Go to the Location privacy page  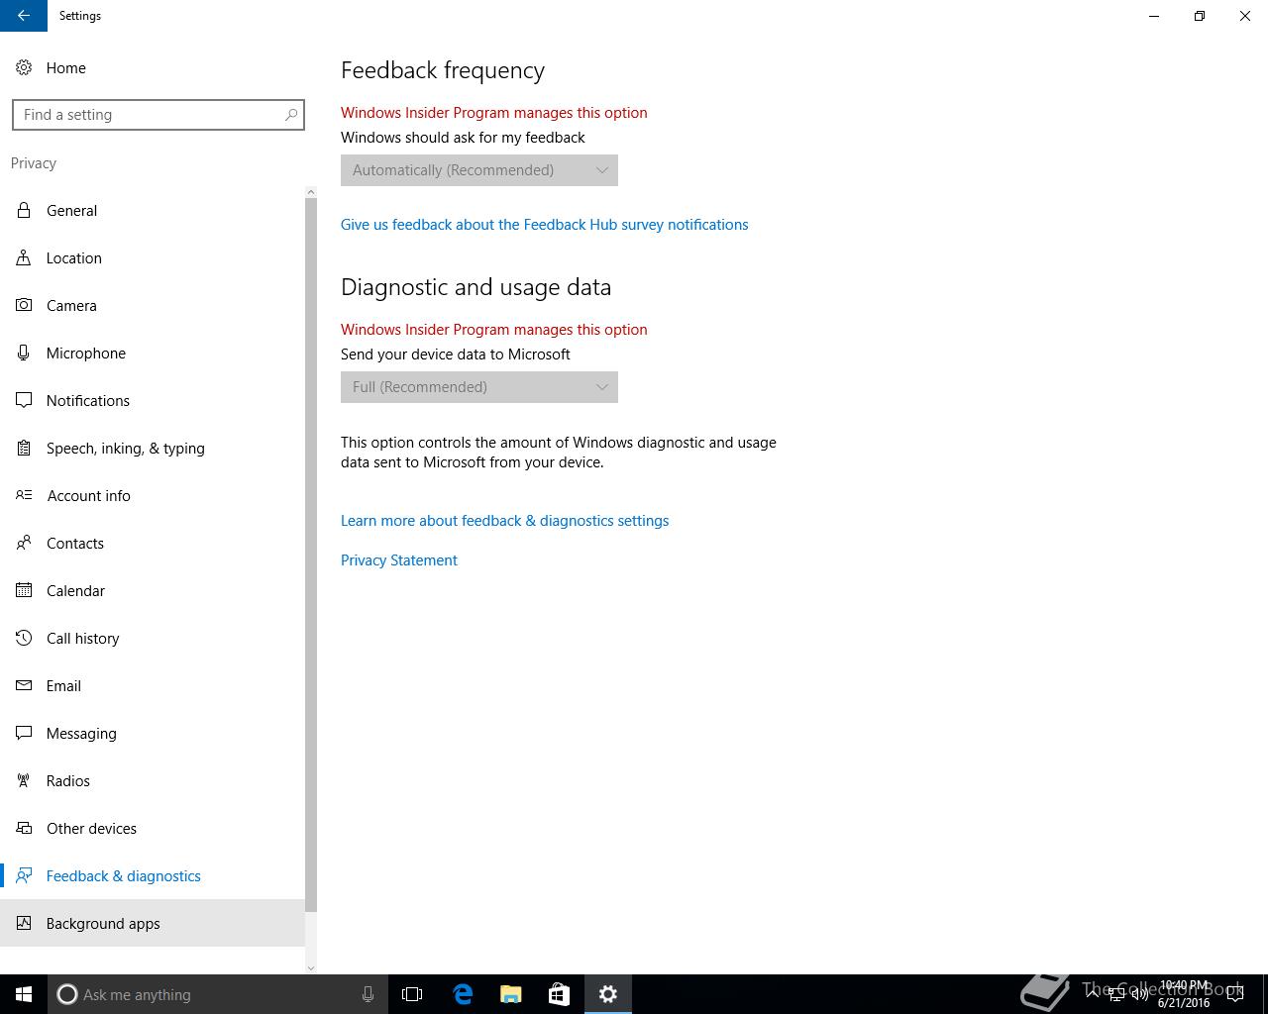153,257
